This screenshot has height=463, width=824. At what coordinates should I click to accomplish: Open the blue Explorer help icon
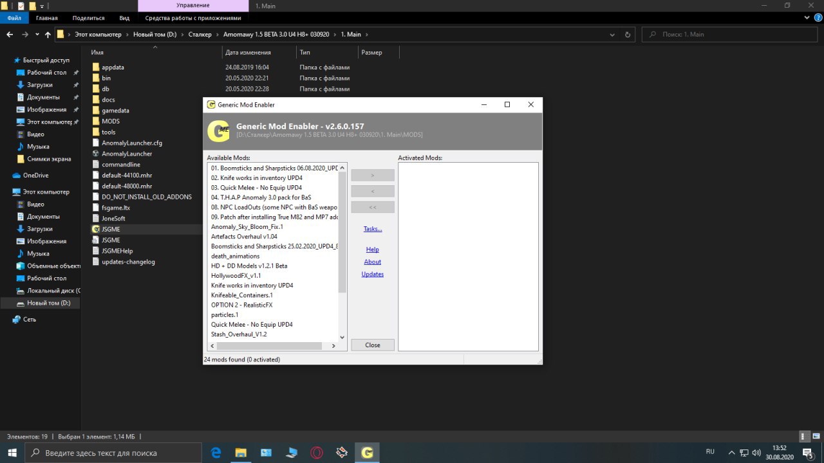pos(818,18)
